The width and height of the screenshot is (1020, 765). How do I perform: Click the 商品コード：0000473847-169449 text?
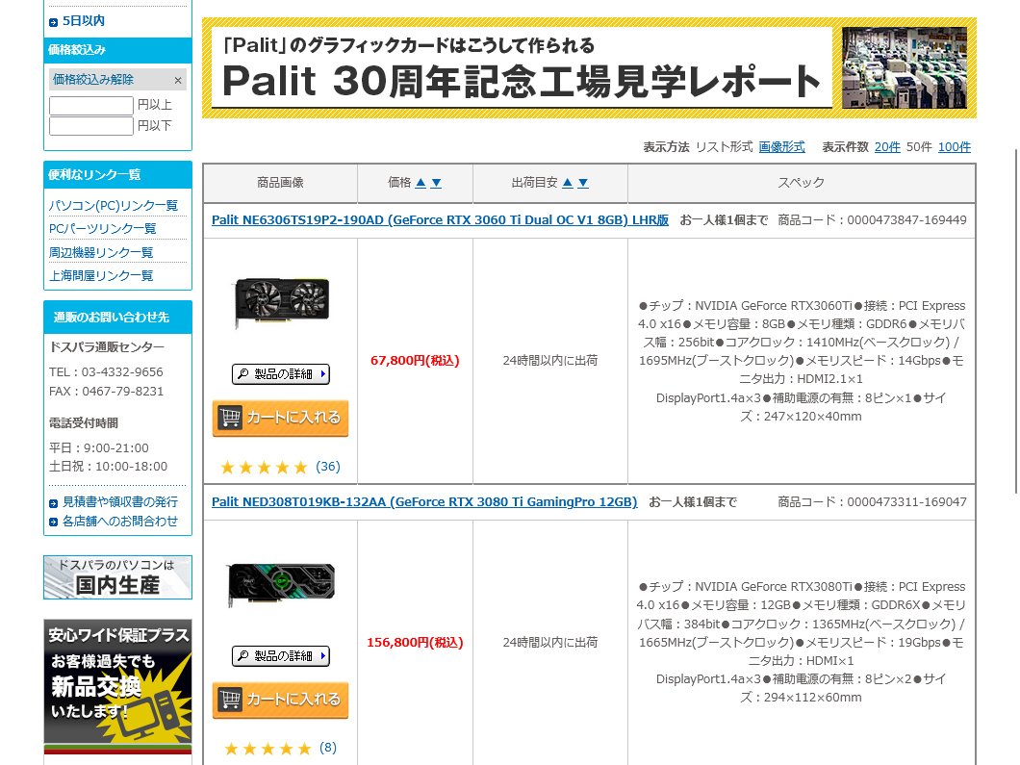pyautogui.click(x=872, y=219)
